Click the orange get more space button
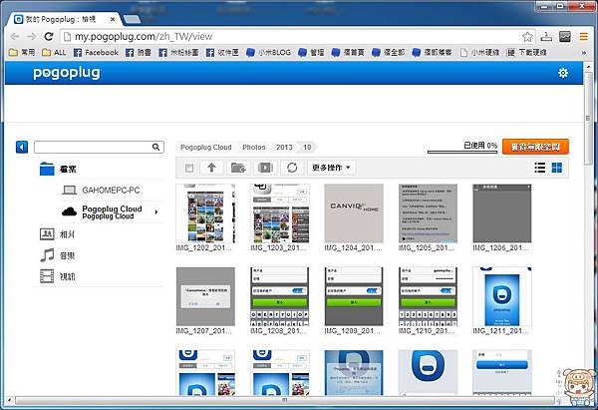 pyautogui.click(x=535, y=147)
